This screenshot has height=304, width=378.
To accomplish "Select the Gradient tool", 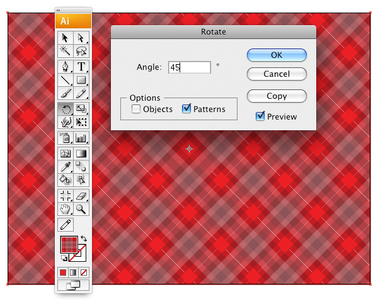I will pyautogui.click(x=81, y=153).
